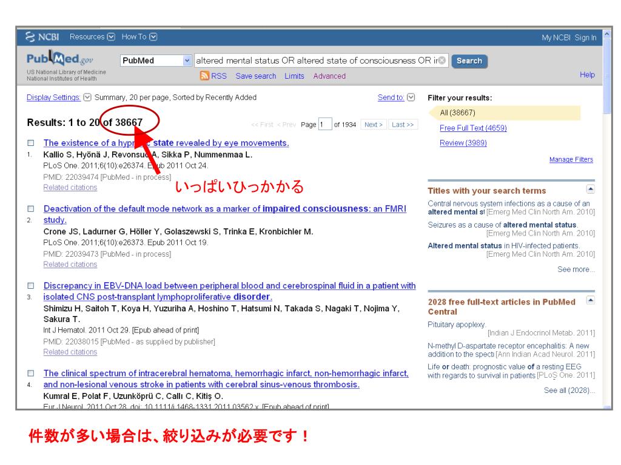Click the orange RSS feed icon
The height and width of the screenshot is (465, 621).
click(x=204, y=76)
